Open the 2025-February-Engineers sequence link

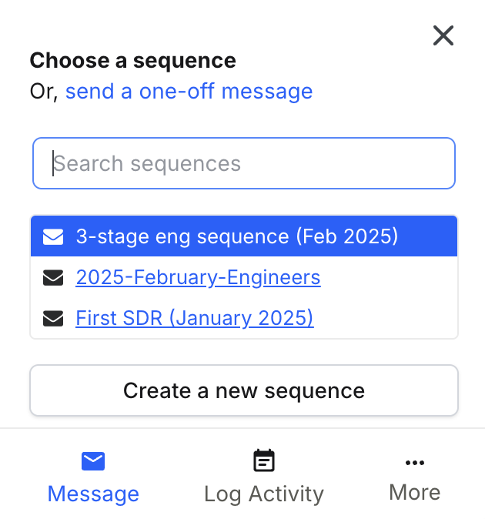pyautogui.click(x=198, y=277)
